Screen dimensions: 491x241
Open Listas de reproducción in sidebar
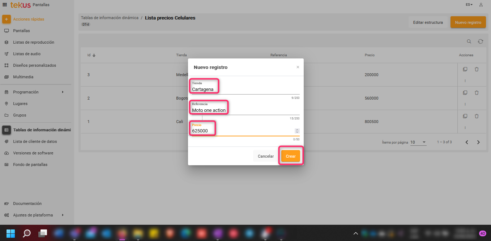(34, 42)
